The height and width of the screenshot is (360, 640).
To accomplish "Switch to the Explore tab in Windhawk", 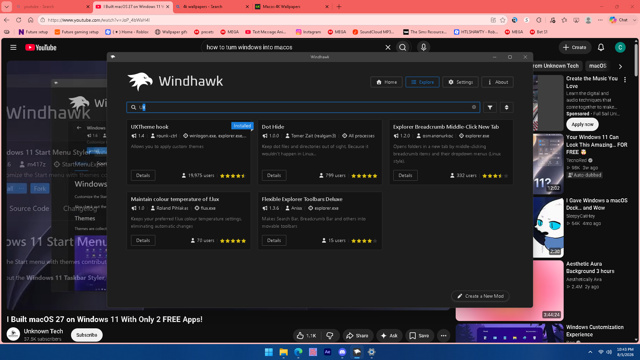I will (422, 82).
